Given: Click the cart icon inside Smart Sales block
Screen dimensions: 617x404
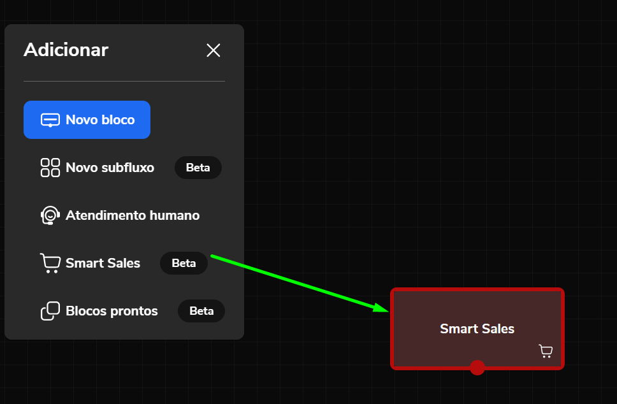Looking at the screenshot, I should pos(546,351).
